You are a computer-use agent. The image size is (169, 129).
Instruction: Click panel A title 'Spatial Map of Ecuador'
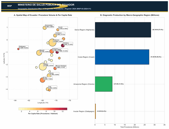43,15
